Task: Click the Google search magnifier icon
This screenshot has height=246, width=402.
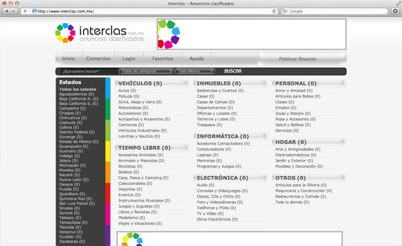Action: pos(285,11)
